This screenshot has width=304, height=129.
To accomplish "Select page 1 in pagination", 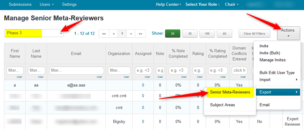I will pyautogui.click(x=122, y=34).
